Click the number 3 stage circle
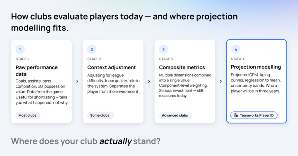 164,49
